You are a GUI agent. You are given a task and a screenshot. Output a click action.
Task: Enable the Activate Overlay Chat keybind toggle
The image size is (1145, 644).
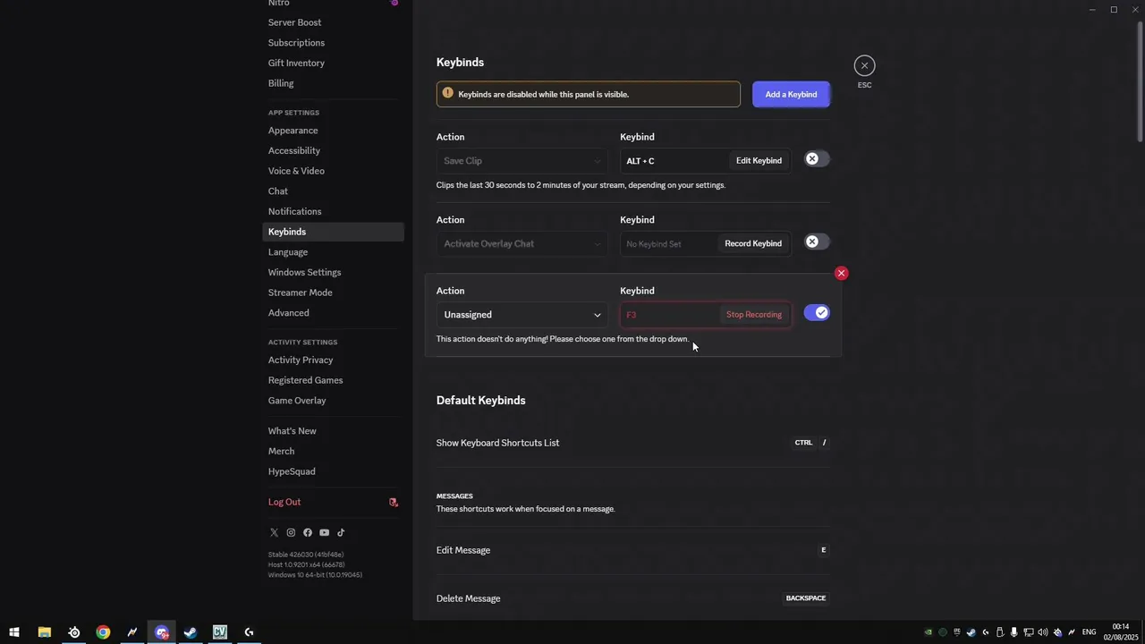816,242
